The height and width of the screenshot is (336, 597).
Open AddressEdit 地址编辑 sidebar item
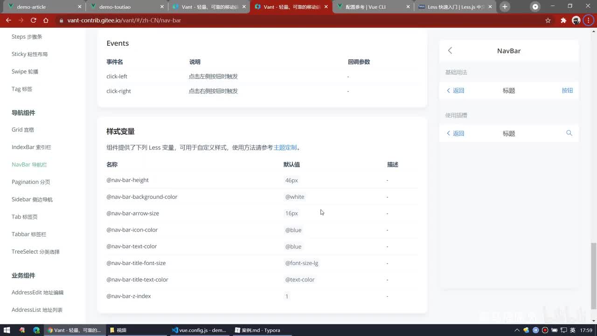pyautogui.click(x=37, y=293)
